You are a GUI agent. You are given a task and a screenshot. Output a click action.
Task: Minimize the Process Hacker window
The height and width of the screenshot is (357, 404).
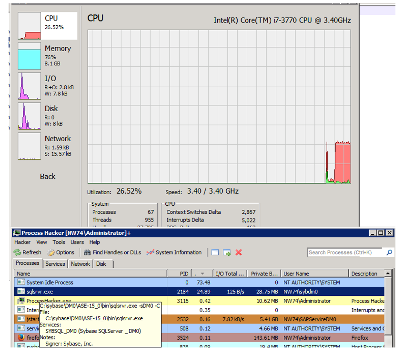pyautogui.click(x=373, y=233)
